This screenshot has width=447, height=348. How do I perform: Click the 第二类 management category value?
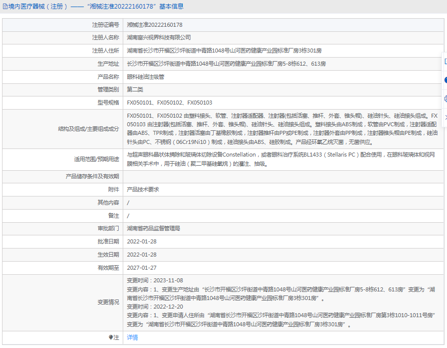(x=135, y=89)
